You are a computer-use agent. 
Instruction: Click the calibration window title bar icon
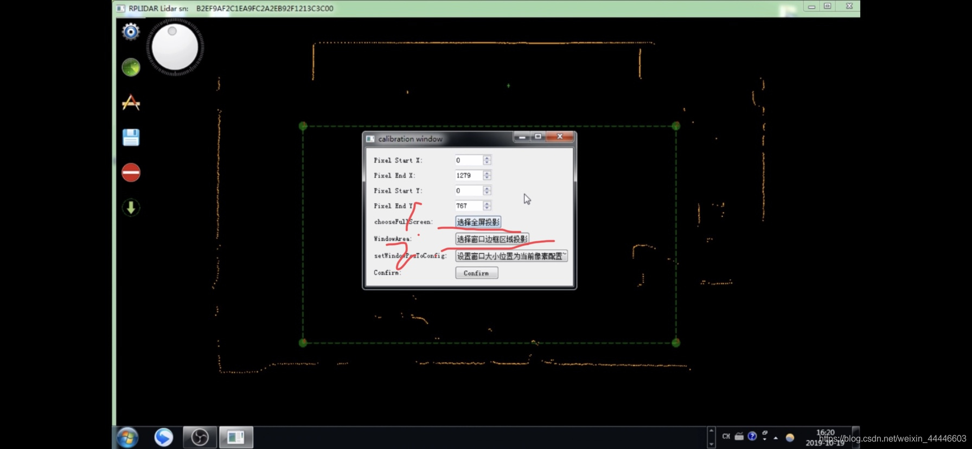point(370,139)
